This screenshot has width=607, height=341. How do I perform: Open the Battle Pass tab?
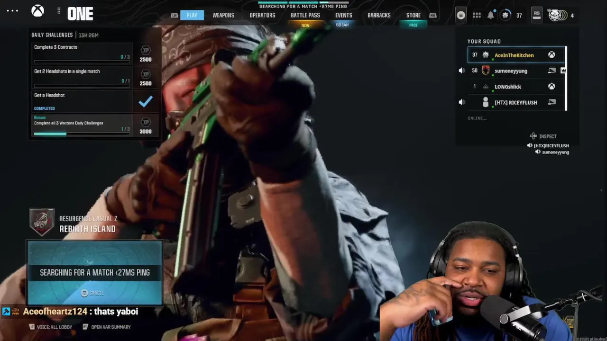pyautogui.click(x=305, y=15)
